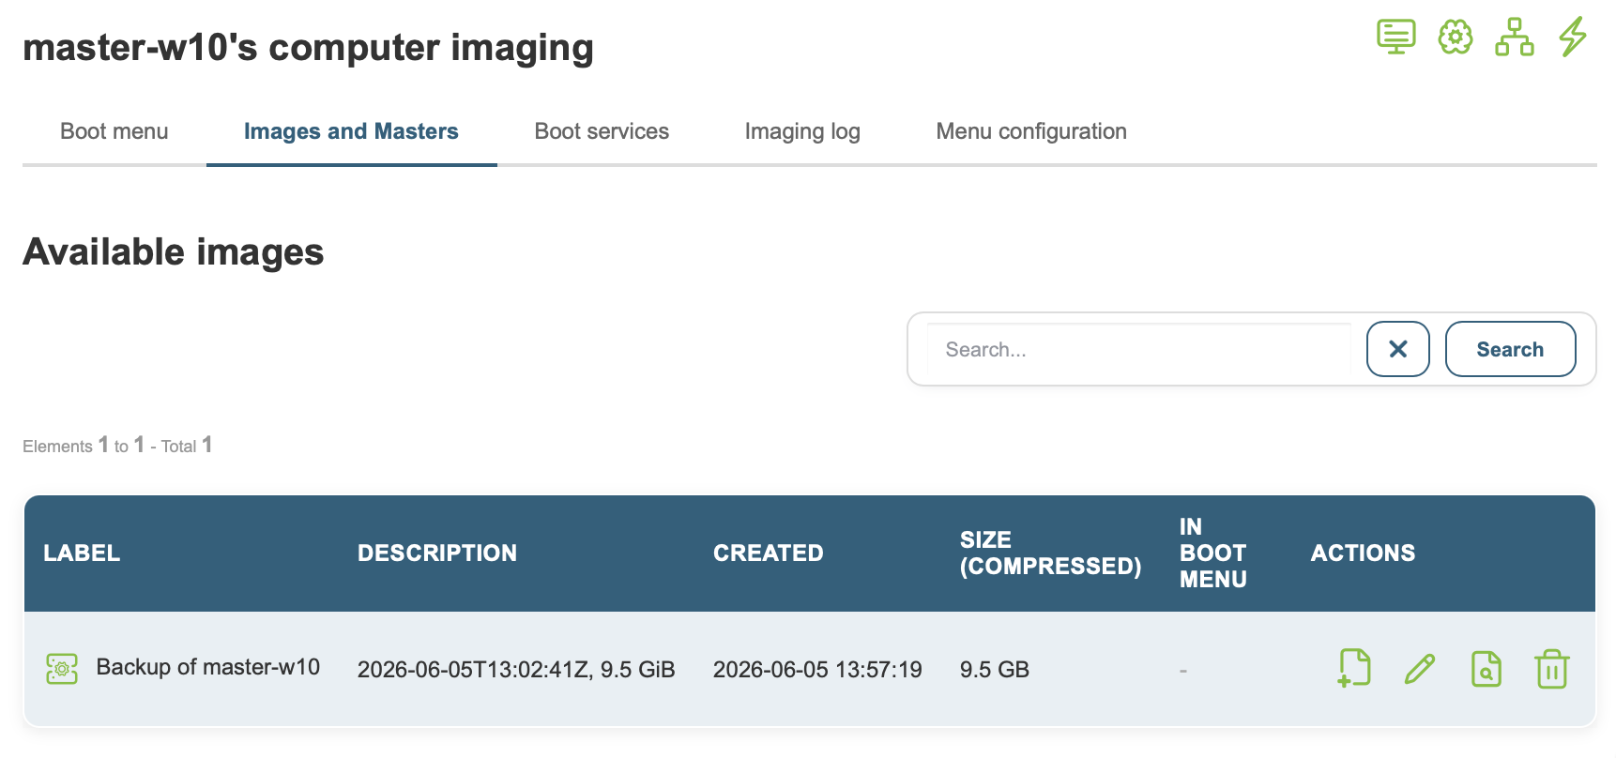
Task: View details of Backup of master-w10 image
Action: click(x=1486, y=669)
